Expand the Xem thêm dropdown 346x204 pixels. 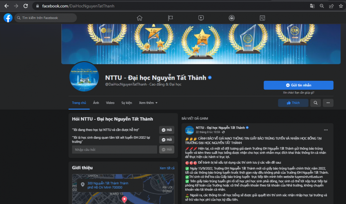[x=148, y=103]
